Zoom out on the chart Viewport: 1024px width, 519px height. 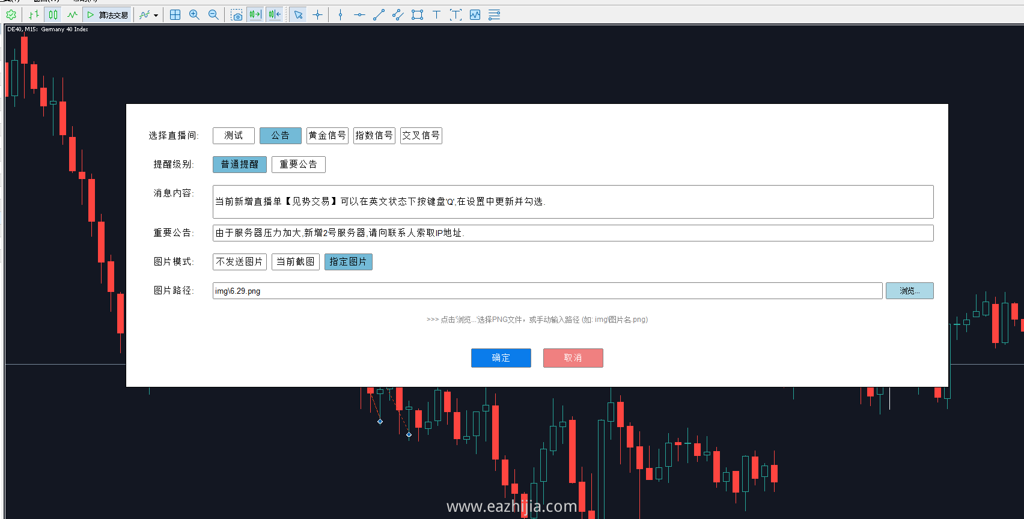click(213, 14)
